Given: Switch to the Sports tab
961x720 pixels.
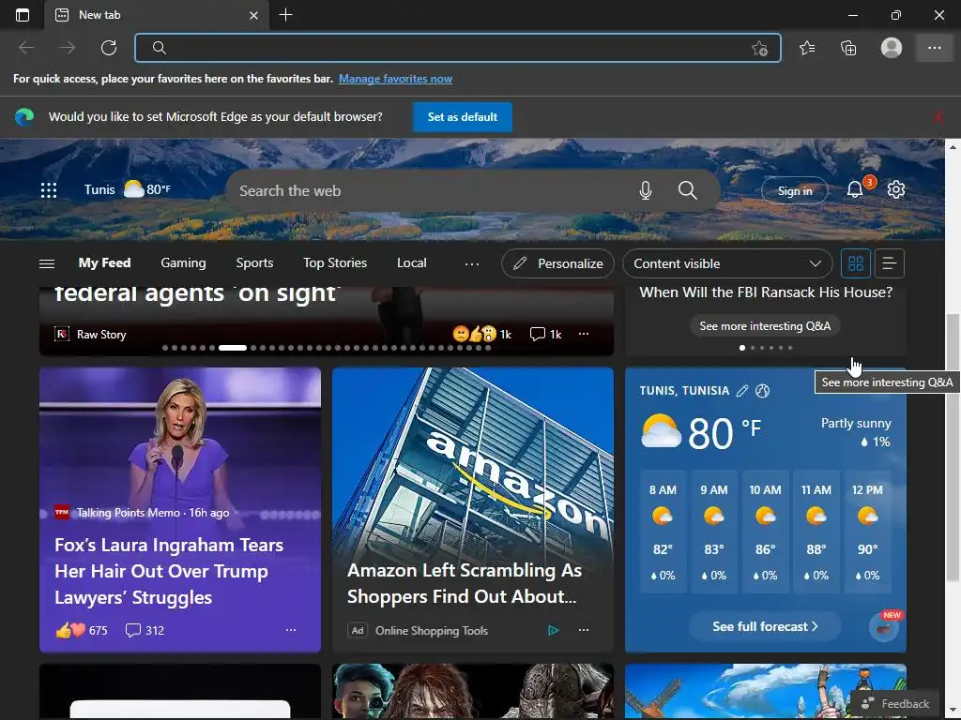Looking at the screenshot, I should (254, 262).
